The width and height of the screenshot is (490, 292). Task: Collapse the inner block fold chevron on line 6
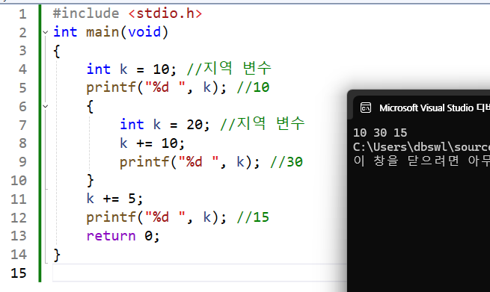pos(46,106)
